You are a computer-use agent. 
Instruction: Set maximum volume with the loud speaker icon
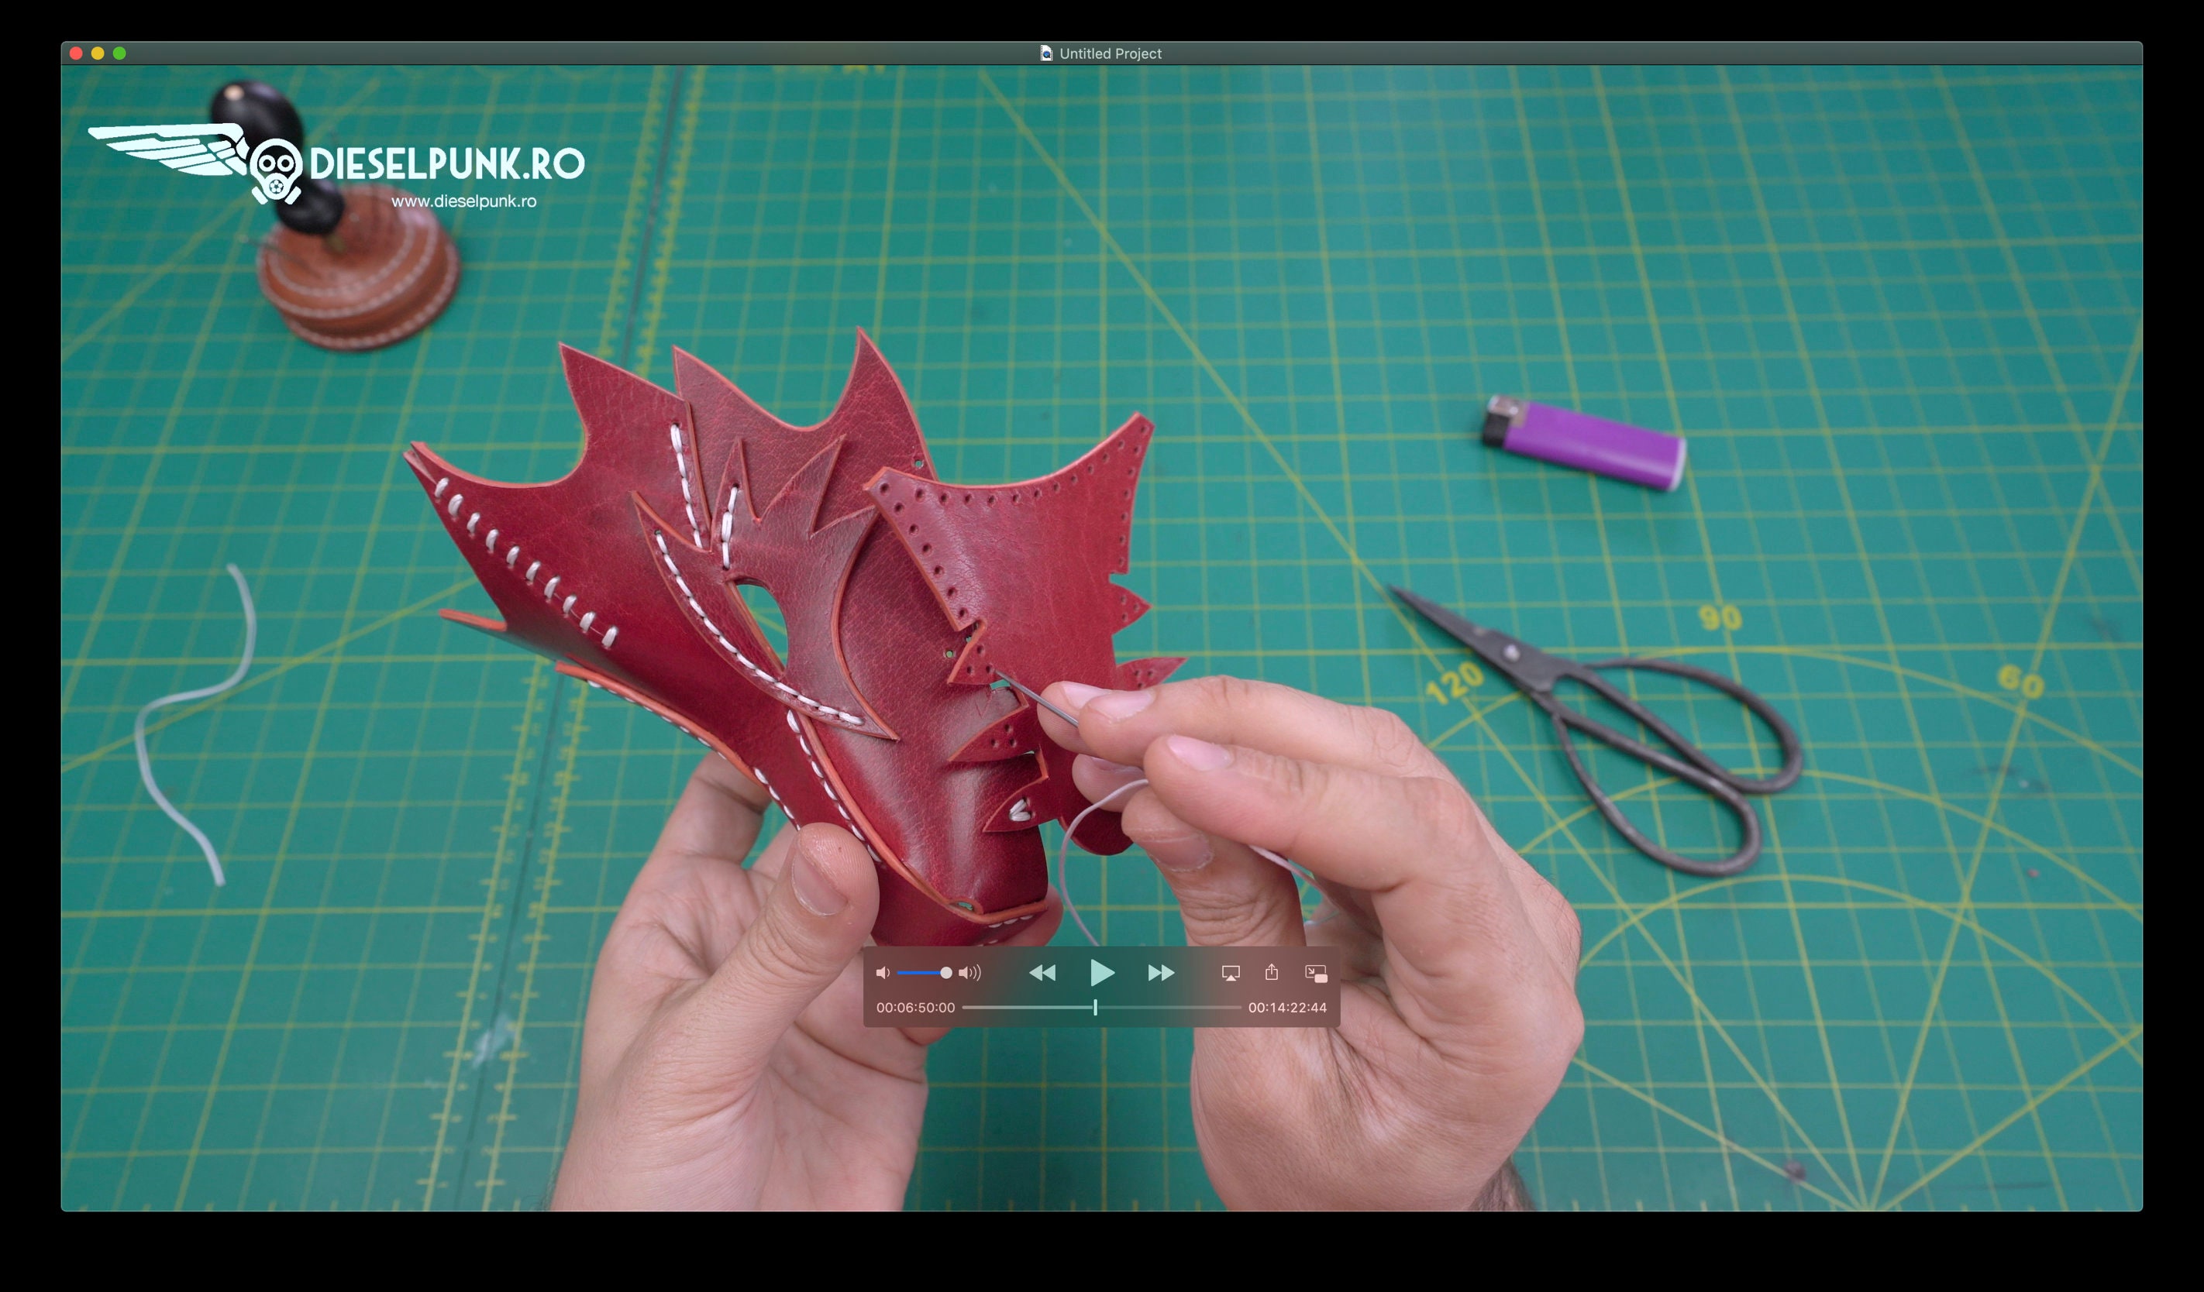pyautogui.click(x=970, y=972)
